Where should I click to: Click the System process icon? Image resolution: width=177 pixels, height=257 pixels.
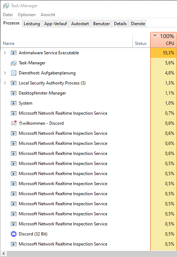(14, 103)
